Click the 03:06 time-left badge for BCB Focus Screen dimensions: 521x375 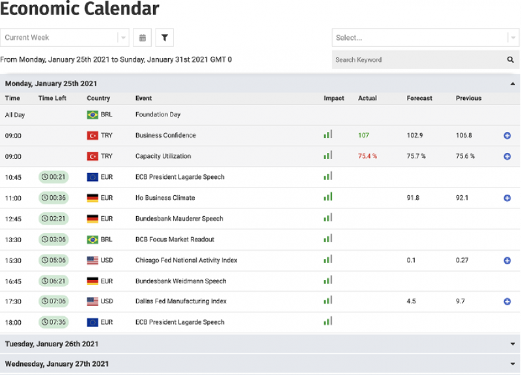pyautogui.click(x=53, y=240)
